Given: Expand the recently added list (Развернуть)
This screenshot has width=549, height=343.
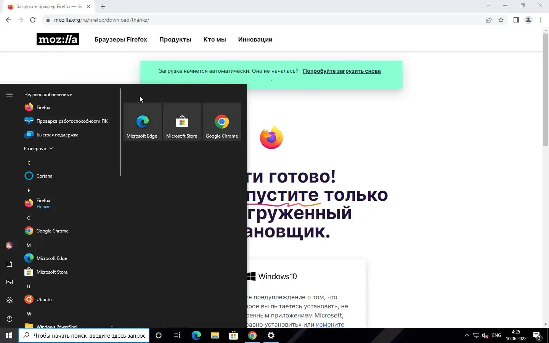Looking at the screenshot, I should point(38,149).
